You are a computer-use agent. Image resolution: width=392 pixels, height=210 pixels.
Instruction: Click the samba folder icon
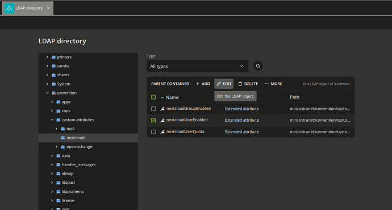click(x=53, y=66)
